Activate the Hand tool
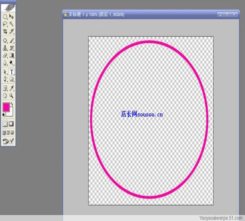Screen dimensions: 245x221 [5, 96]
